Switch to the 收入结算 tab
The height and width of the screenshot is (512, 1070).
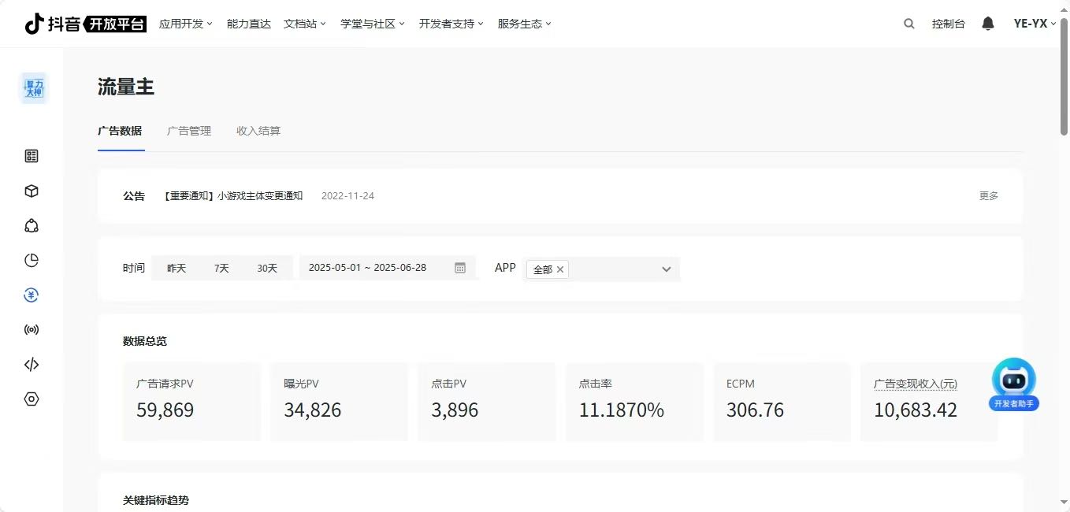(x=258, y=131)
